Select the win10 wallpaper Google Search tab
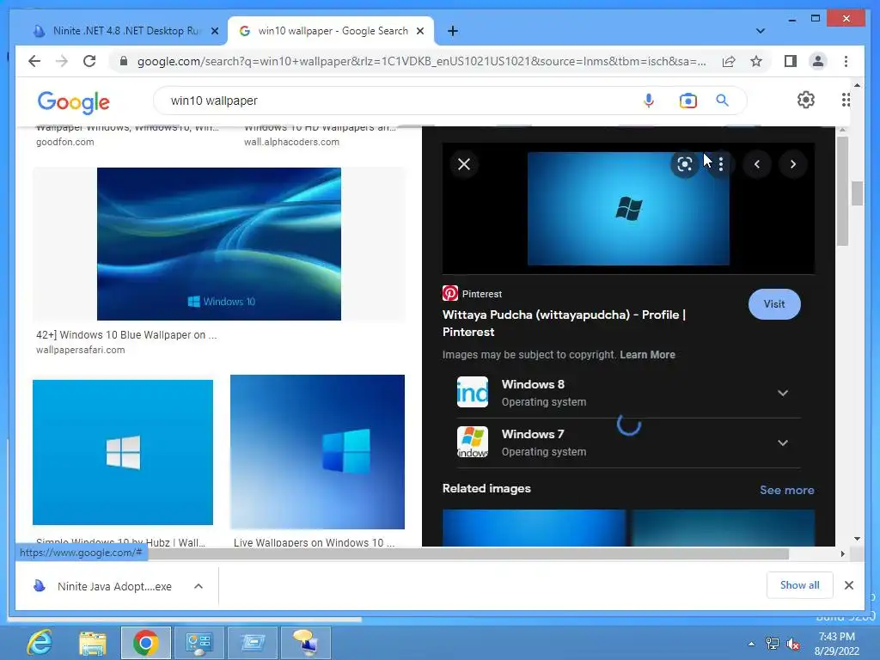Screen dimensions: 880x660 tap(331, 31)
